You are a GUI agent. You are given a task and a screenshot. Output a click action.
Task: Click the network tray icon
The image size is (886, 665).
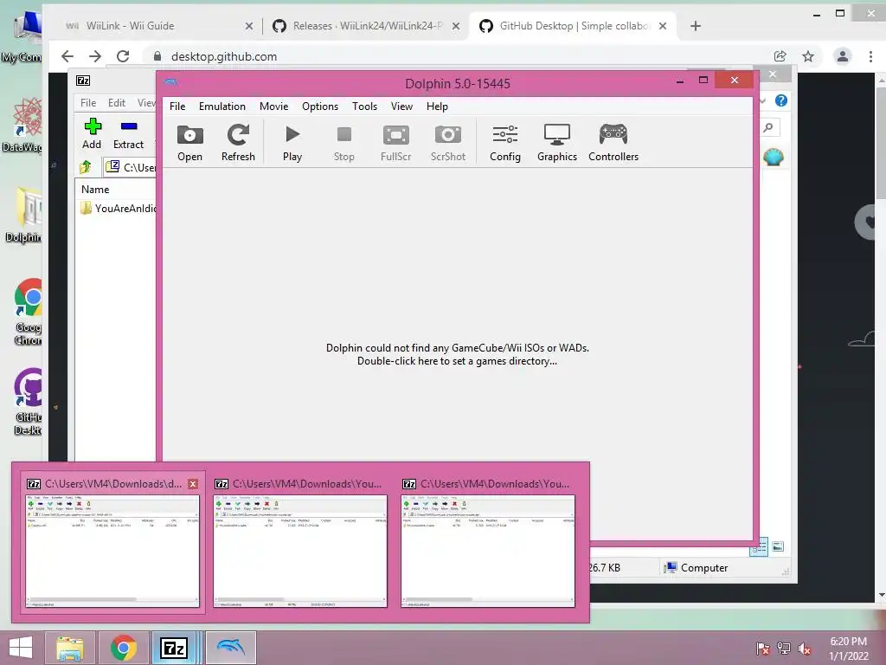784,649
